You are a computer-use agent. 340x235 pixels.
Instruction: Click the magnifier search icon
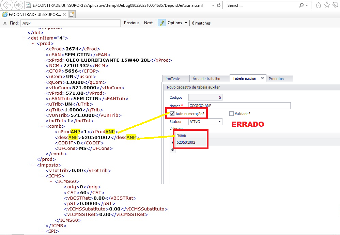tap(301, 5)
